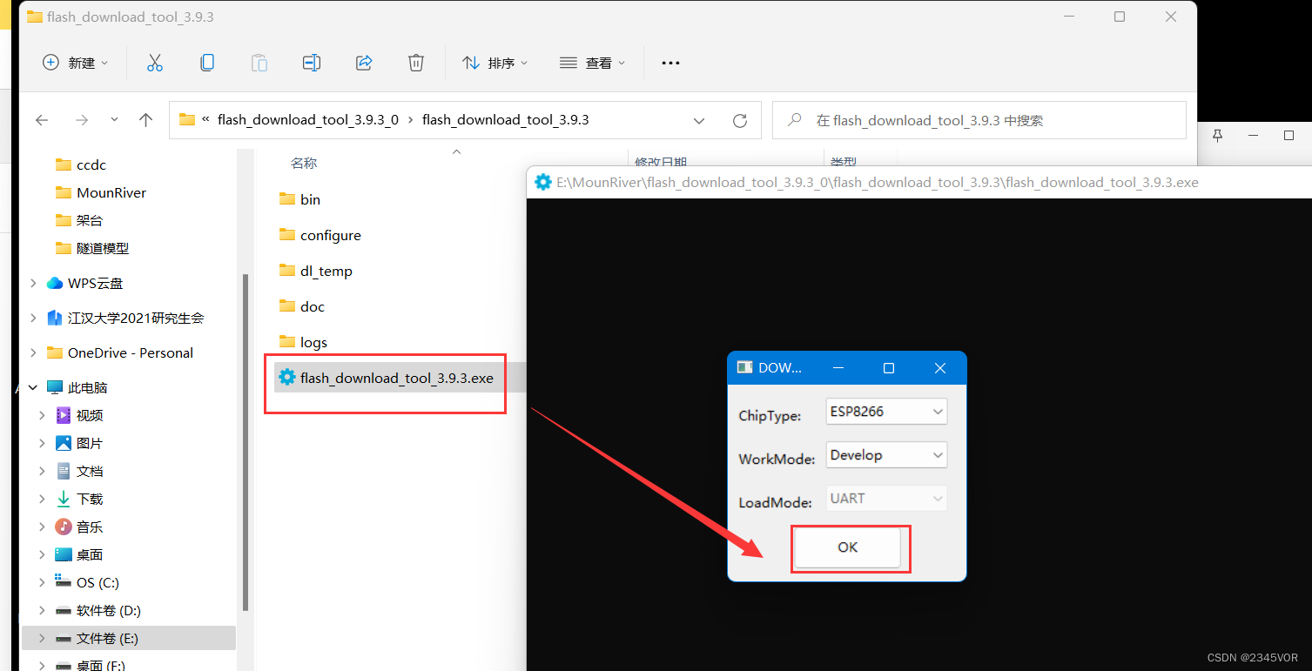
Task: Click flash_download_tool_3.9.3_0 breadcrumb segment
Action: click(308, 120)
